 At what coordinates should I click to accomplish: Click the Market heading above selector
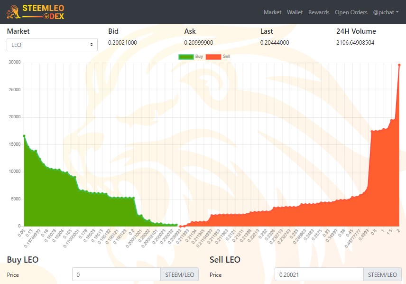pyautogui.click(x=18, y=31)
